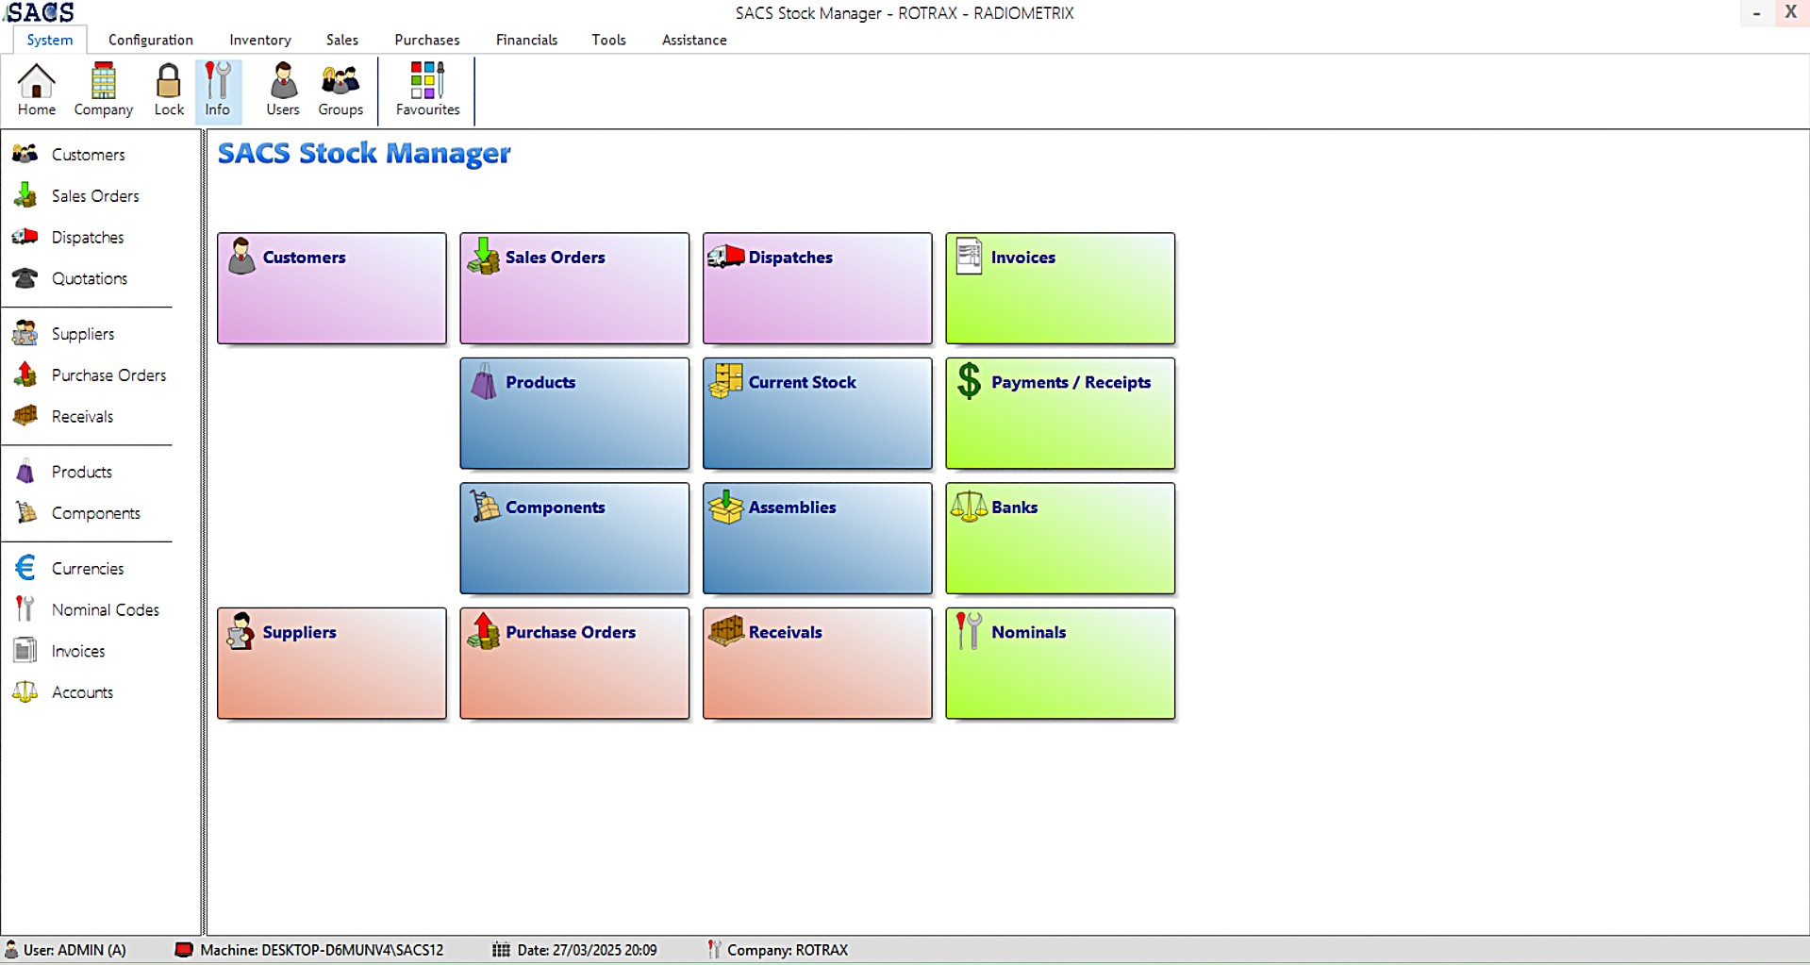Click the trolley icon on the Components tile
Screen dimensions: 1810x965
coord(484,507)
